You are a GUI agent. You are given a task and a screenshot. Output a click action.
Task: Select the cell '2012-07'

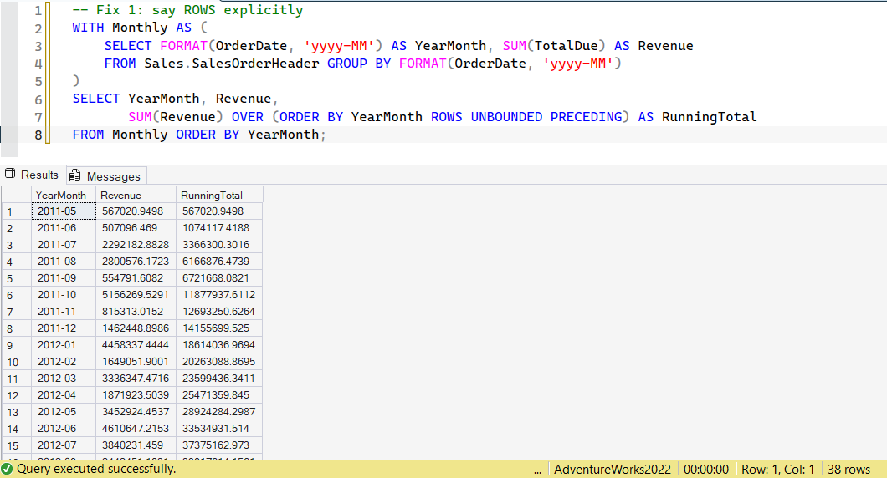[x=64, y=445]
